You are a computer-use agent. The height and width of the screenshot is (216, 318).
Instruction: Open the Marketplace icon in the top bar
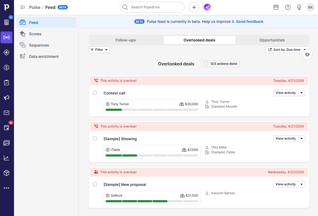coord(276,7)
